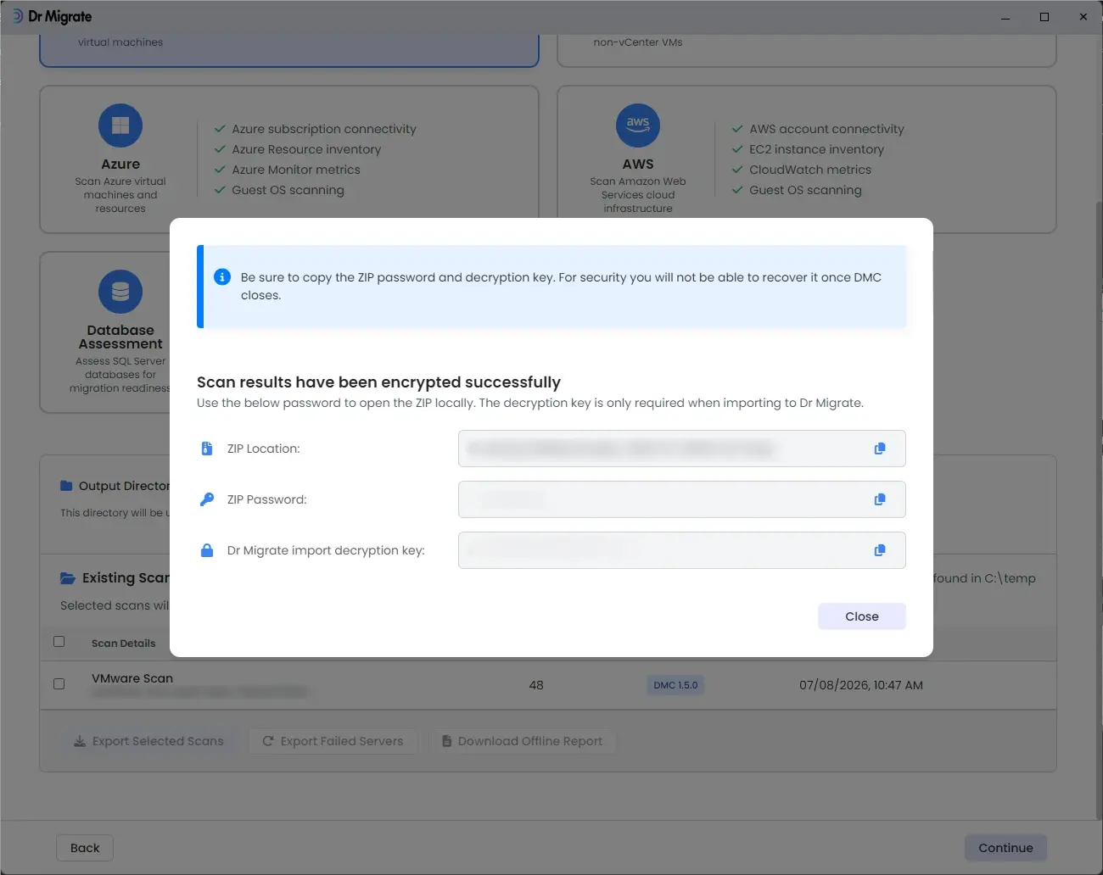Click the AWS card title

click(638, 164)
